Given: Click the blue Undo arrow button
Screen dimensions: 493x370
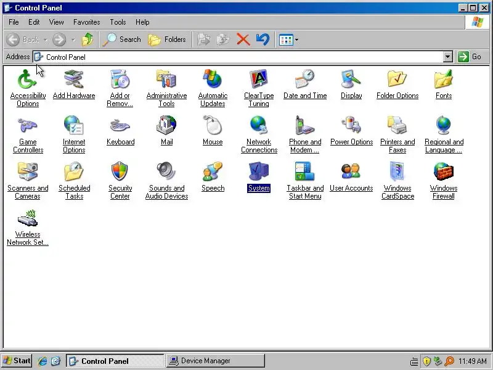Looking at the screenshot, I should [263, 39].
